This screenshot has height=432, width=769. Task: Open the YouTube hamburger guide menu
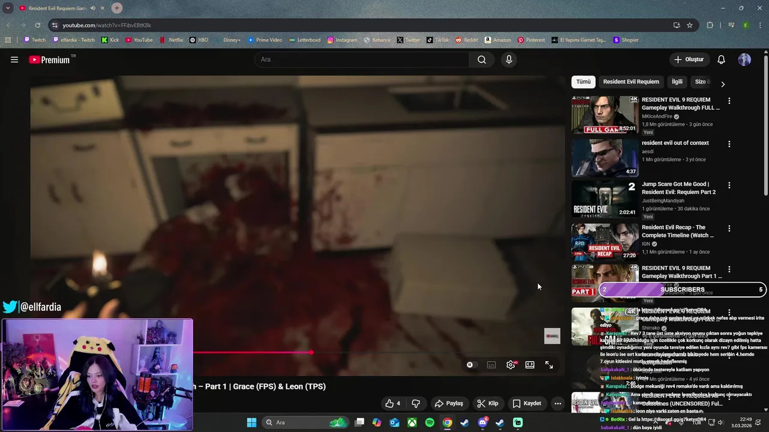click(14, 59)
